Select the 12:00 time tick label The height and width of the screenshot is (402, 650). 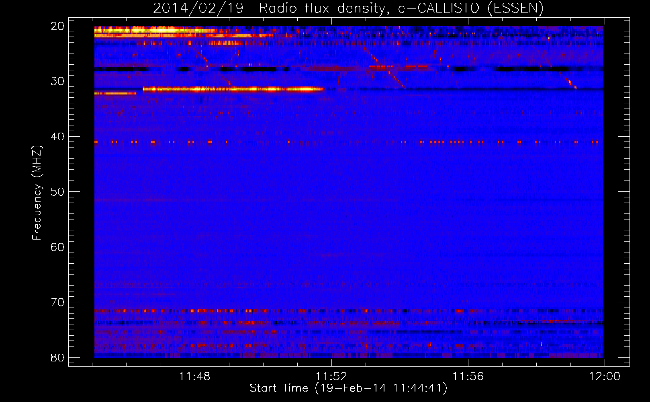point(605,377)
